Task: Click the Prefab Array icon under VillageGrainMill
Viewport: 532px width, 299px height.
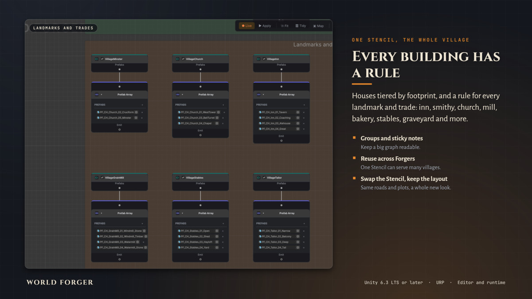Action: [97, 213]
